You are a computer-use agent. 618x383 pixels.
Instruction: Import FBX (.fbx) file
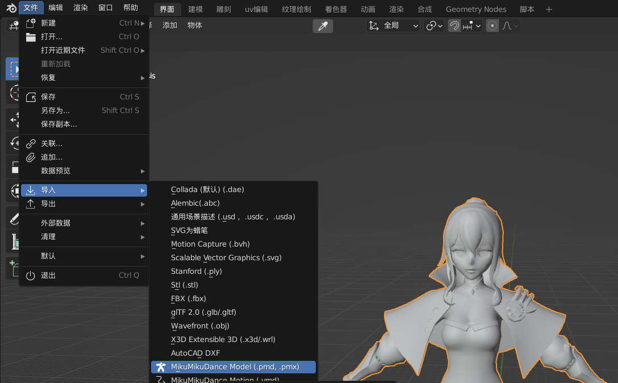pyautogui.click(x=233, y=298)
